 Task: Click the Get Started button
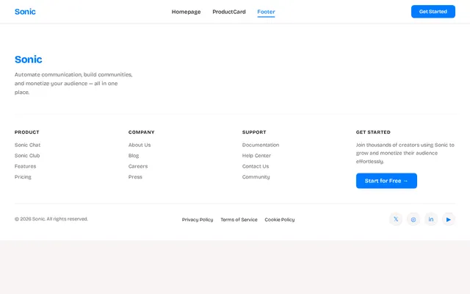coord(433,12)
